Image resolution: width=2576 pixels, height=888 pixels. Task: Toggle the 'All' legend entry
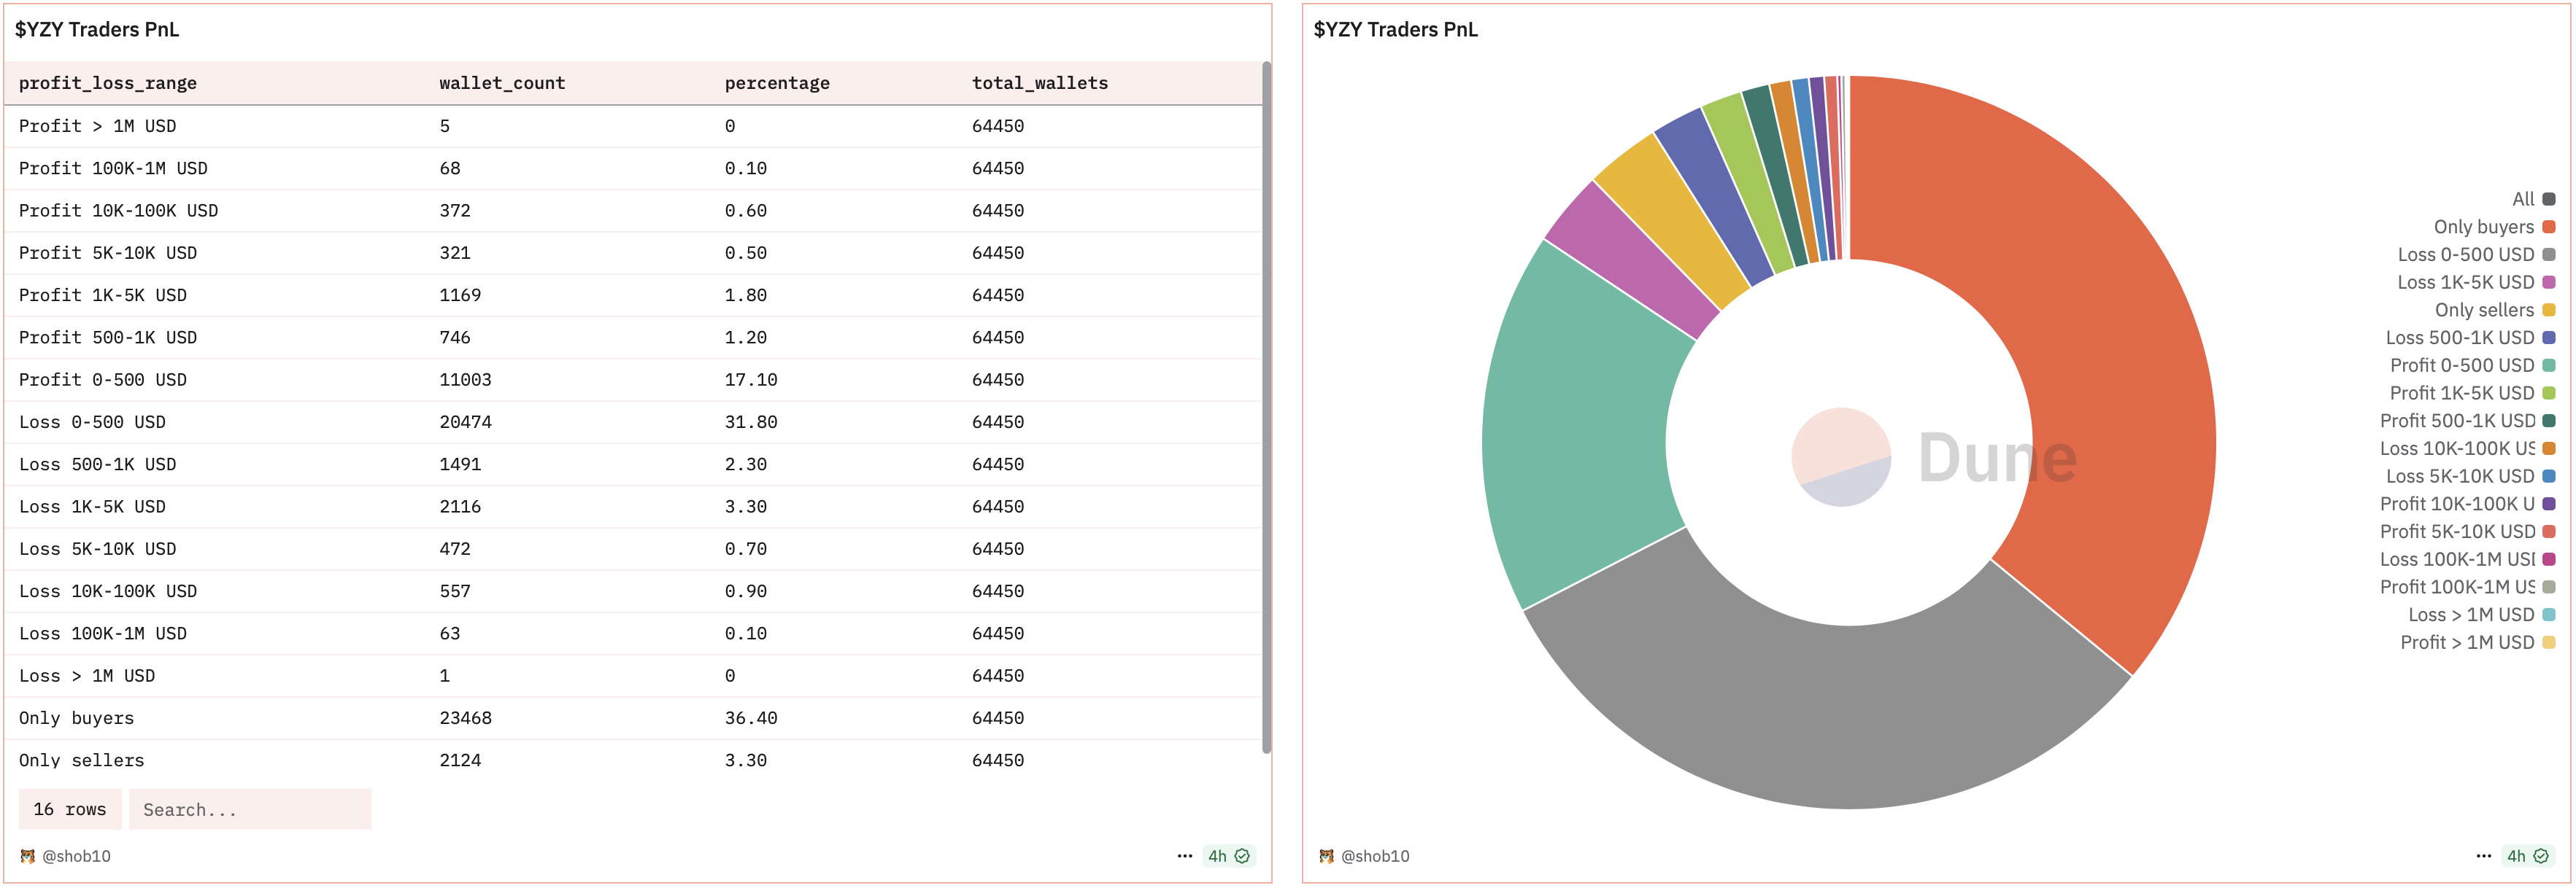tap(2523, 199)
